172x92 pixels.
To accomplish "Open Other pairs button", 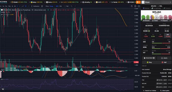I will (x=165, y=90).
